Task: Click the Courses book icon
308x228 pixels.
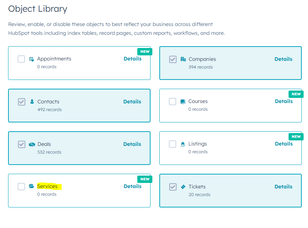Action: pyautogui.click(x=183, y=102)
